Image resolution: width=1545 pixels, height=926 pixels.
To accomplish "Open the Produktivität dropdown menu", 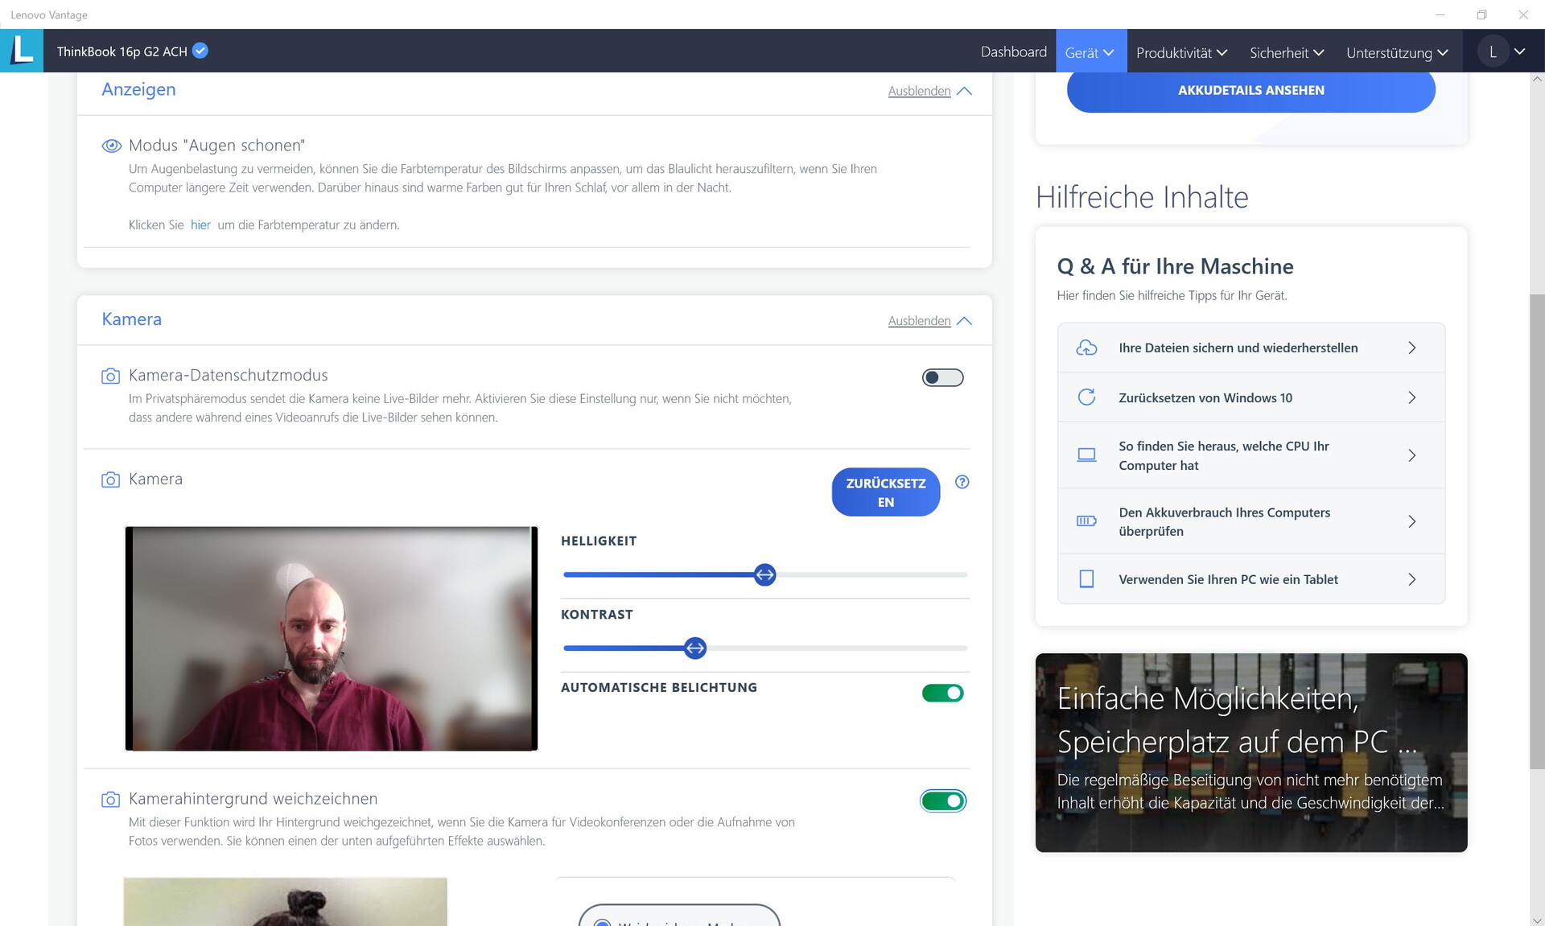I will 1180,52.
